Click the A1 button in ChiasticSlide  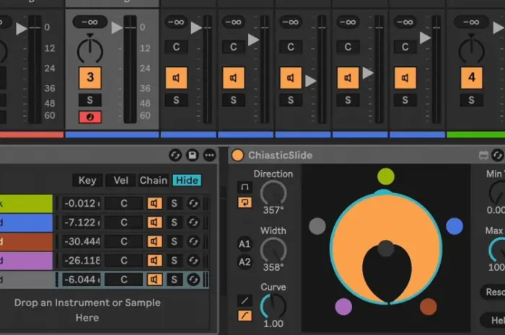click(245, 244)
